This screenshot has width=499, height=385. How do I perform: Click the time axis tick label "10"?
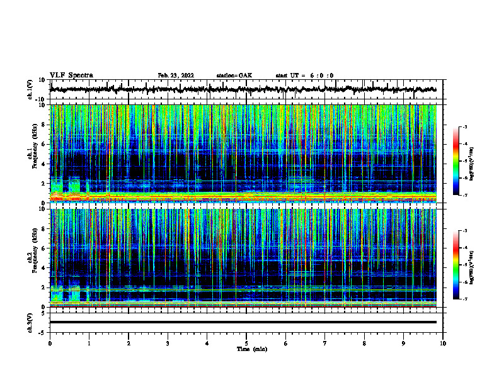point(443,343)
